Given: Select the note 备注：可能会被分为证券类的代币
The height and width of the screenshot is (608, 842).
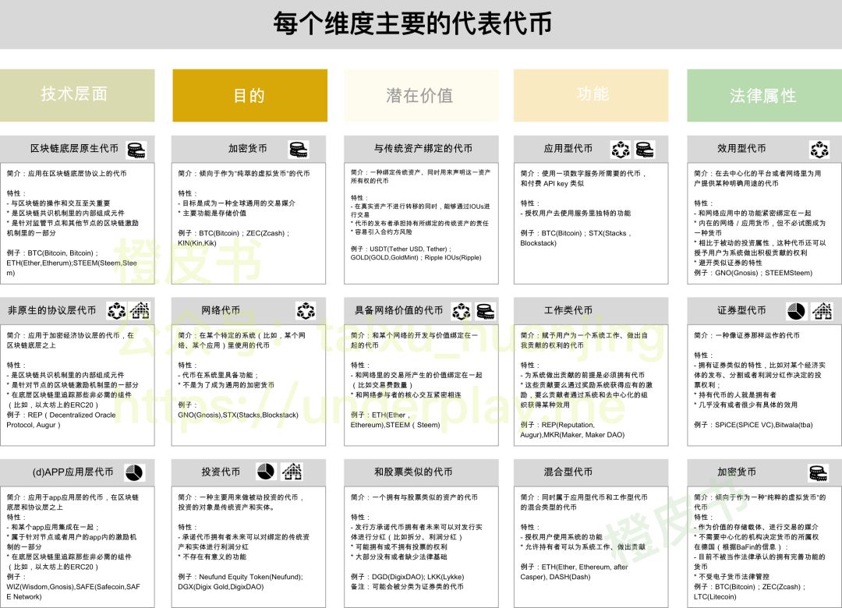Looking at the screenshot, I should (x=407, y=586).
